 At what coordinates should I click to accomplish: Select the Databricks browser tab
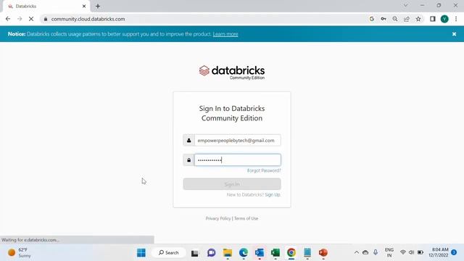click(46, 7)
